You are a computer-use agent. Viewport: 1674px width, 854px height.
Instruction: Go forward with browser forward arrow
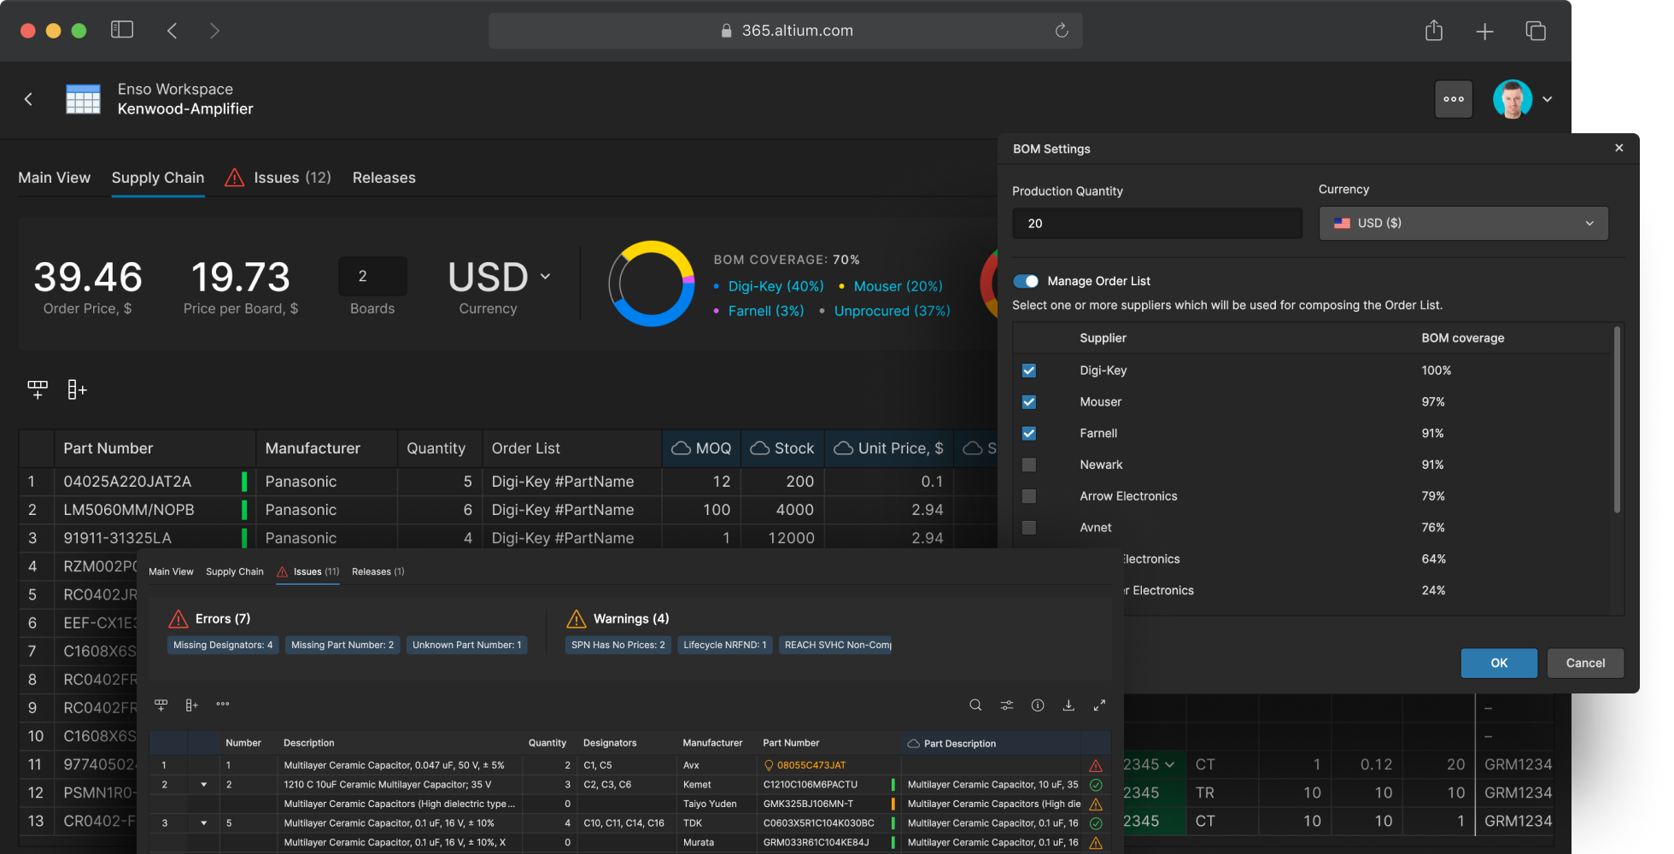tap(214, 31)
